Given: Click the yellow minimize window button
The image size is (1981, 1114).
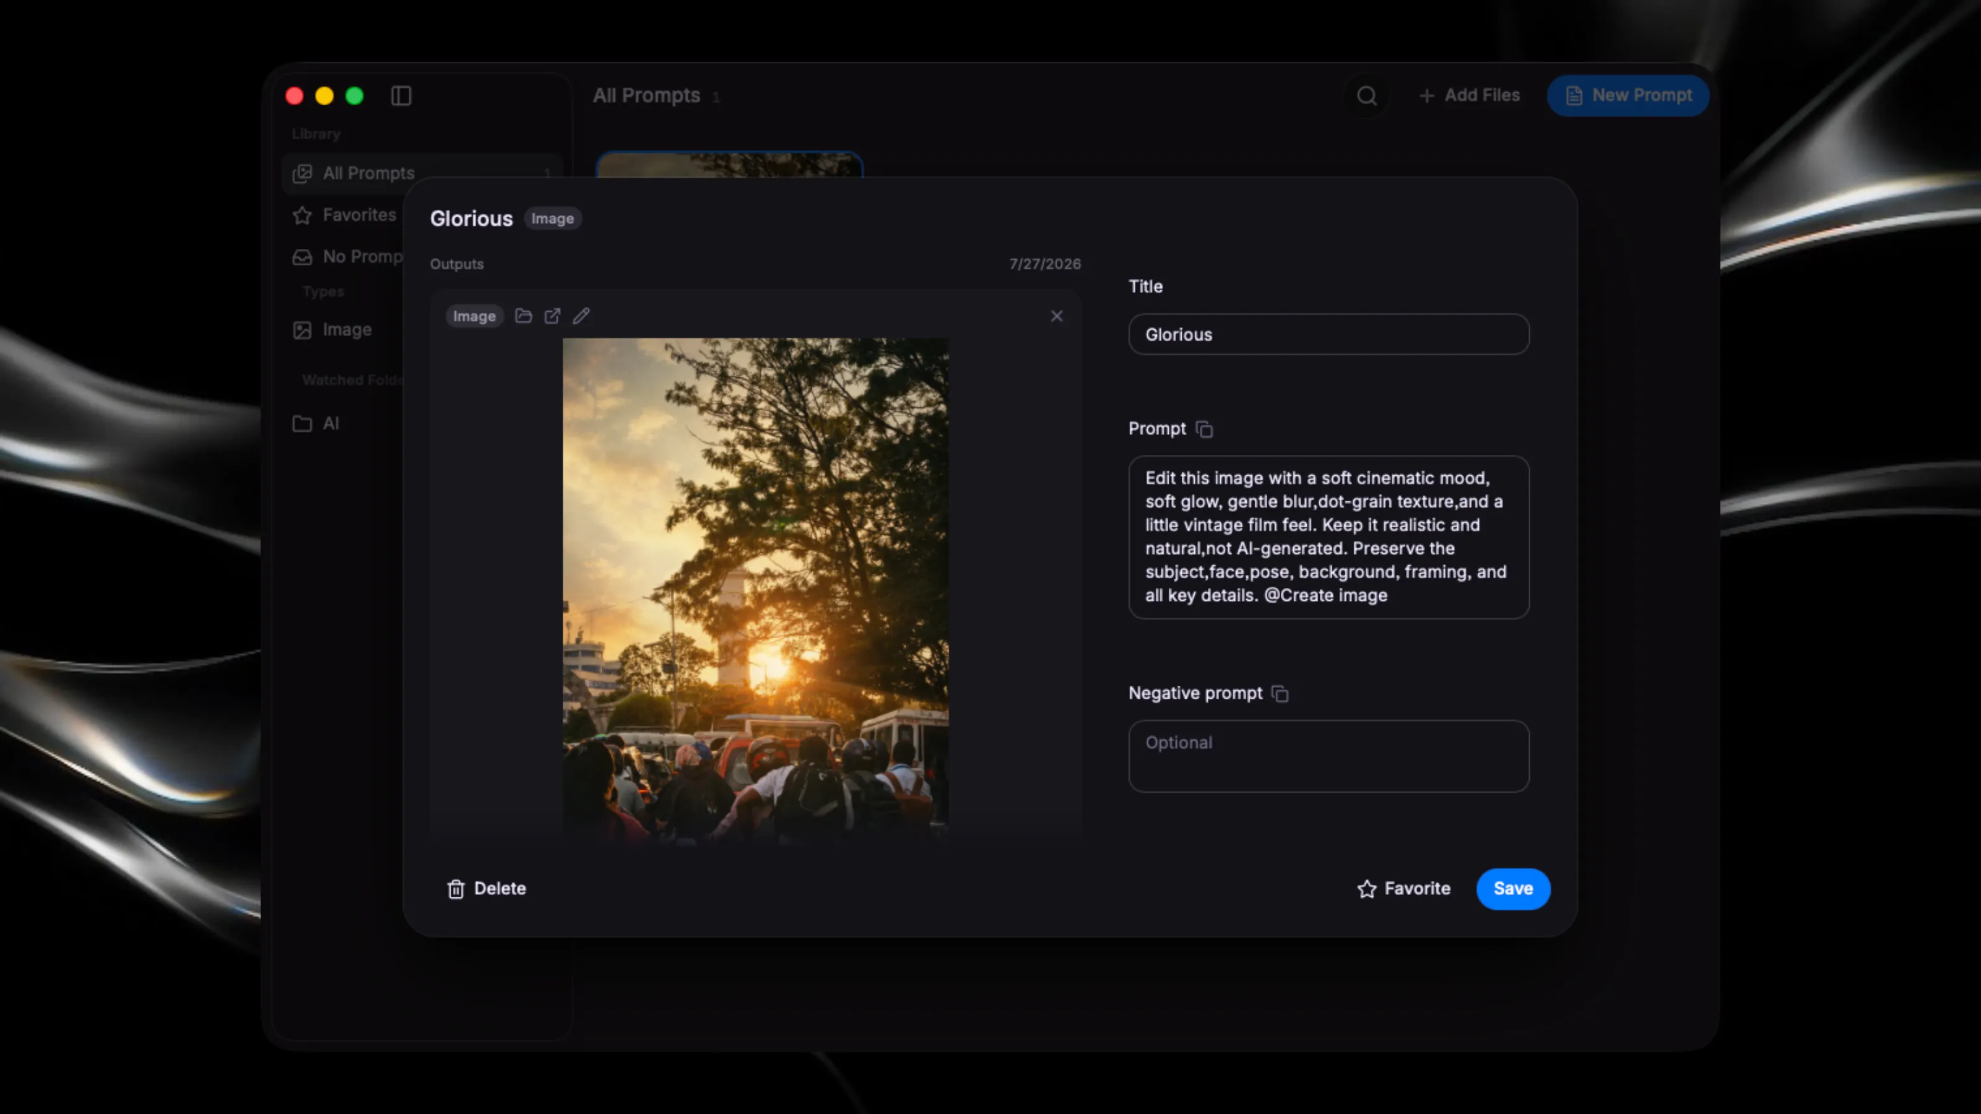Looking at the screenshot, I should (324, 95).
